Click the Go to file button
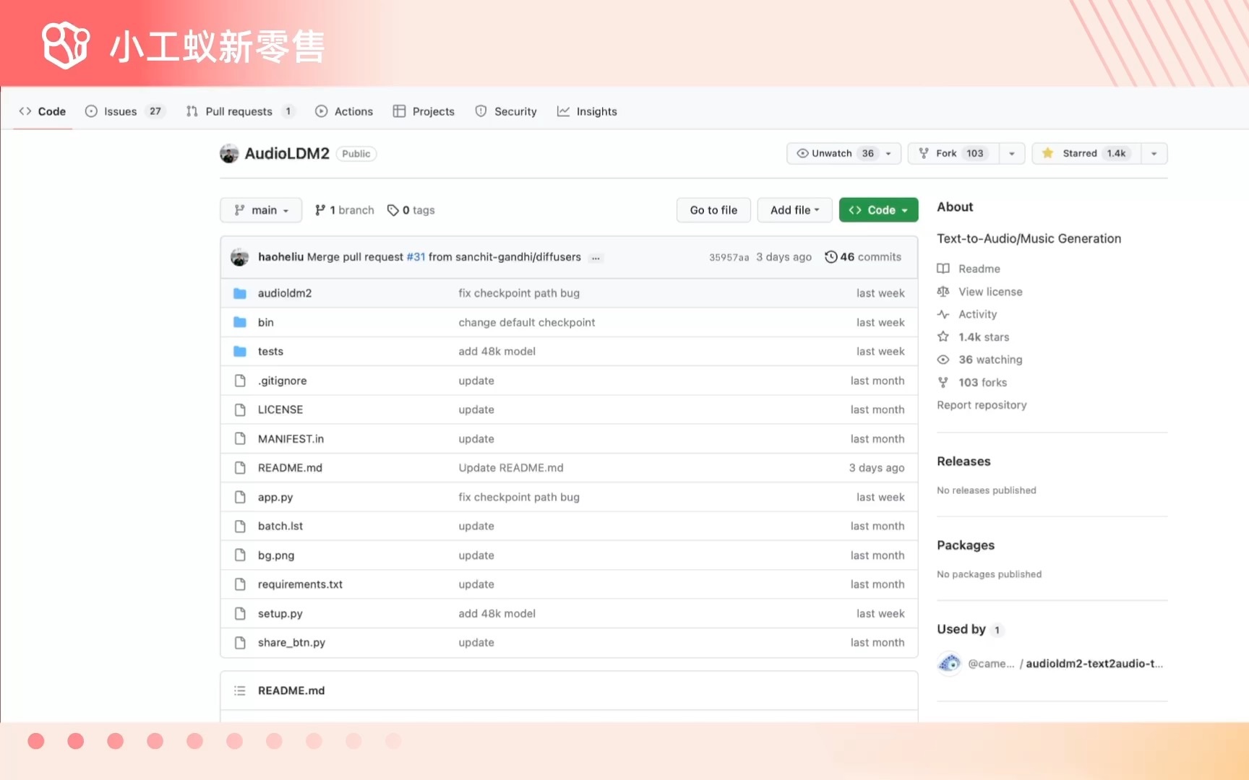 [713, 210]
